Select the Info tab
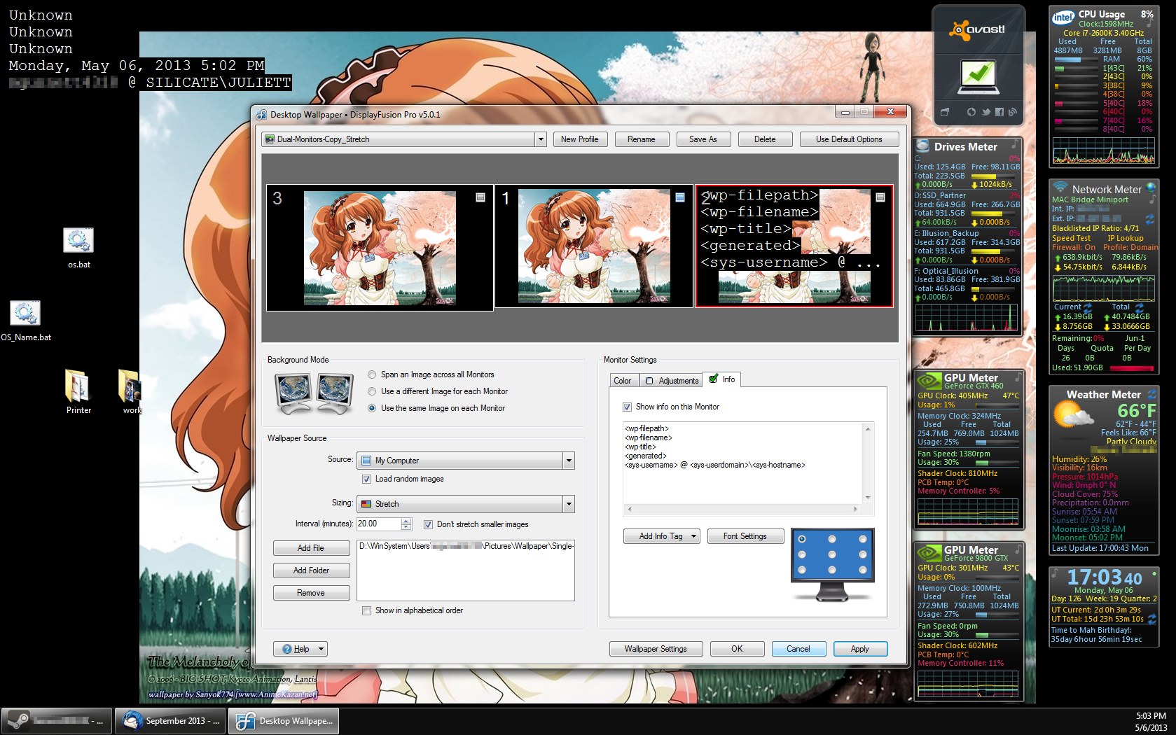Viewport: 1176px width, 735px height. [x=722, y=379]
